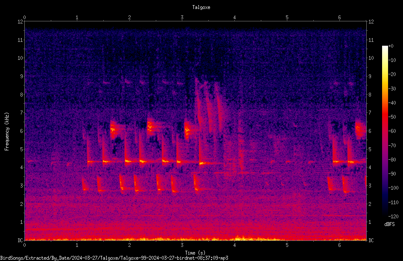The height and width of the screenshot is (261, 403).
Task: Click the -120 label on color scale
Action: [393, 216]
